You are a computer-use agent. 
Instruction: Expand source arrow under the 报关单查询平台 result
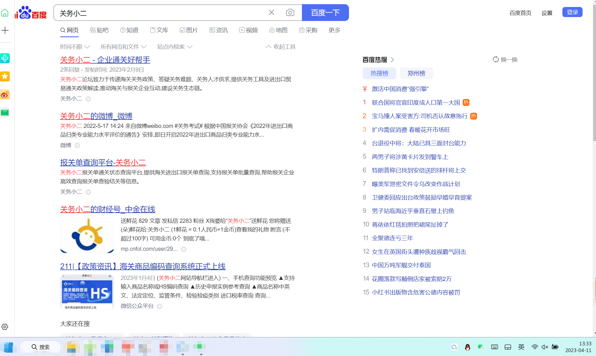[x=88, y=192]
